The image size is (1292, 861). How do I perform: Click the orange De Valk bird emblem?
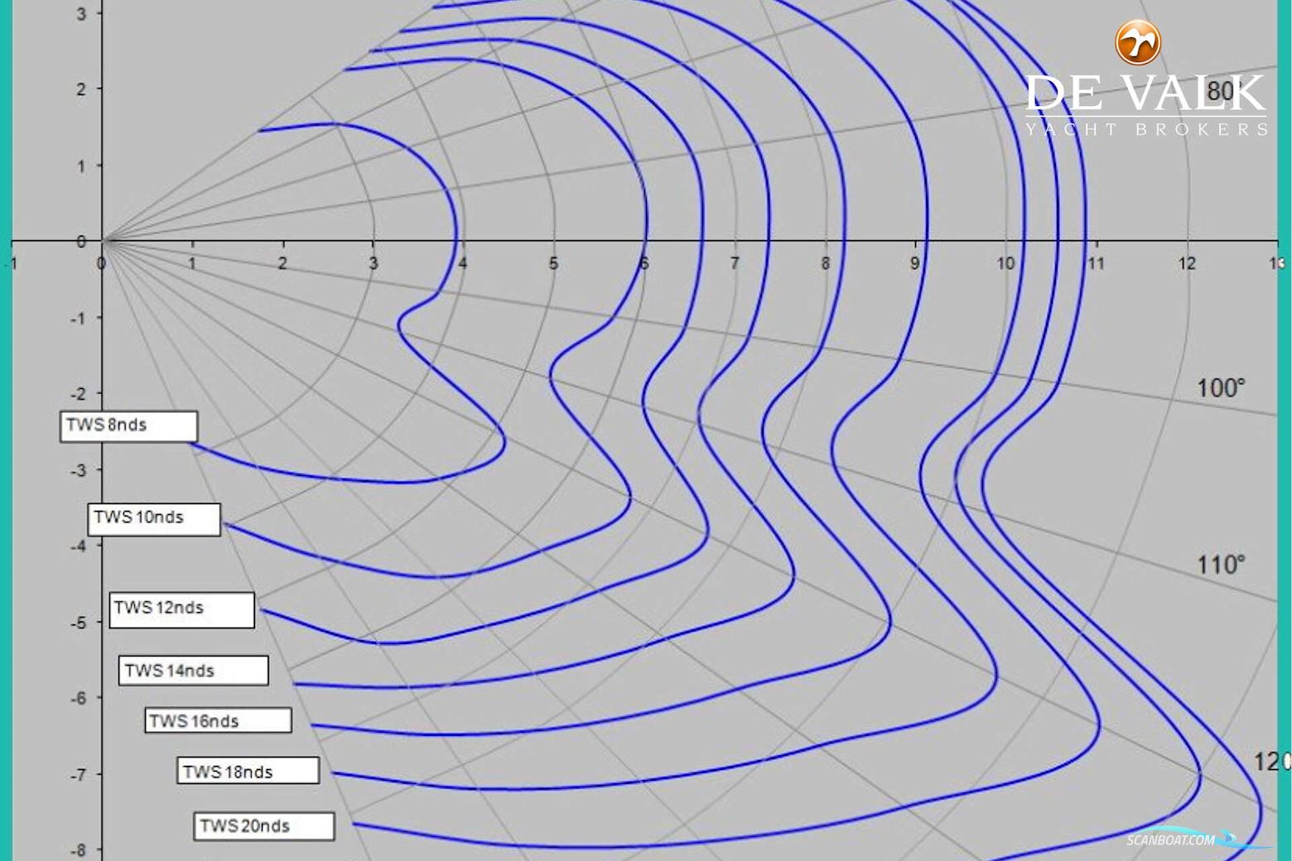tap(1138, 42)
